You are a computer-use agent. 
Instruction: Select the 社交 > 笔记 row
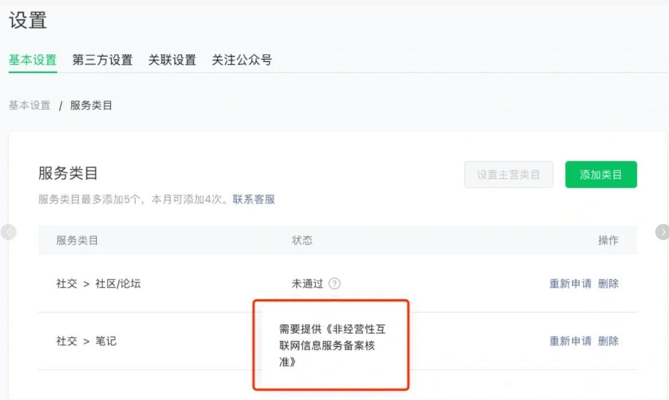[x=86, y=341]
